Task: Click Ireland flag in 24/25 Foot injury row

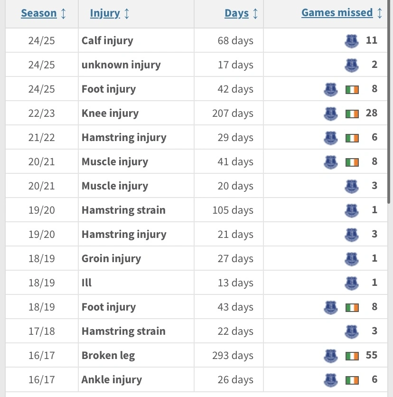Action: 352,89
